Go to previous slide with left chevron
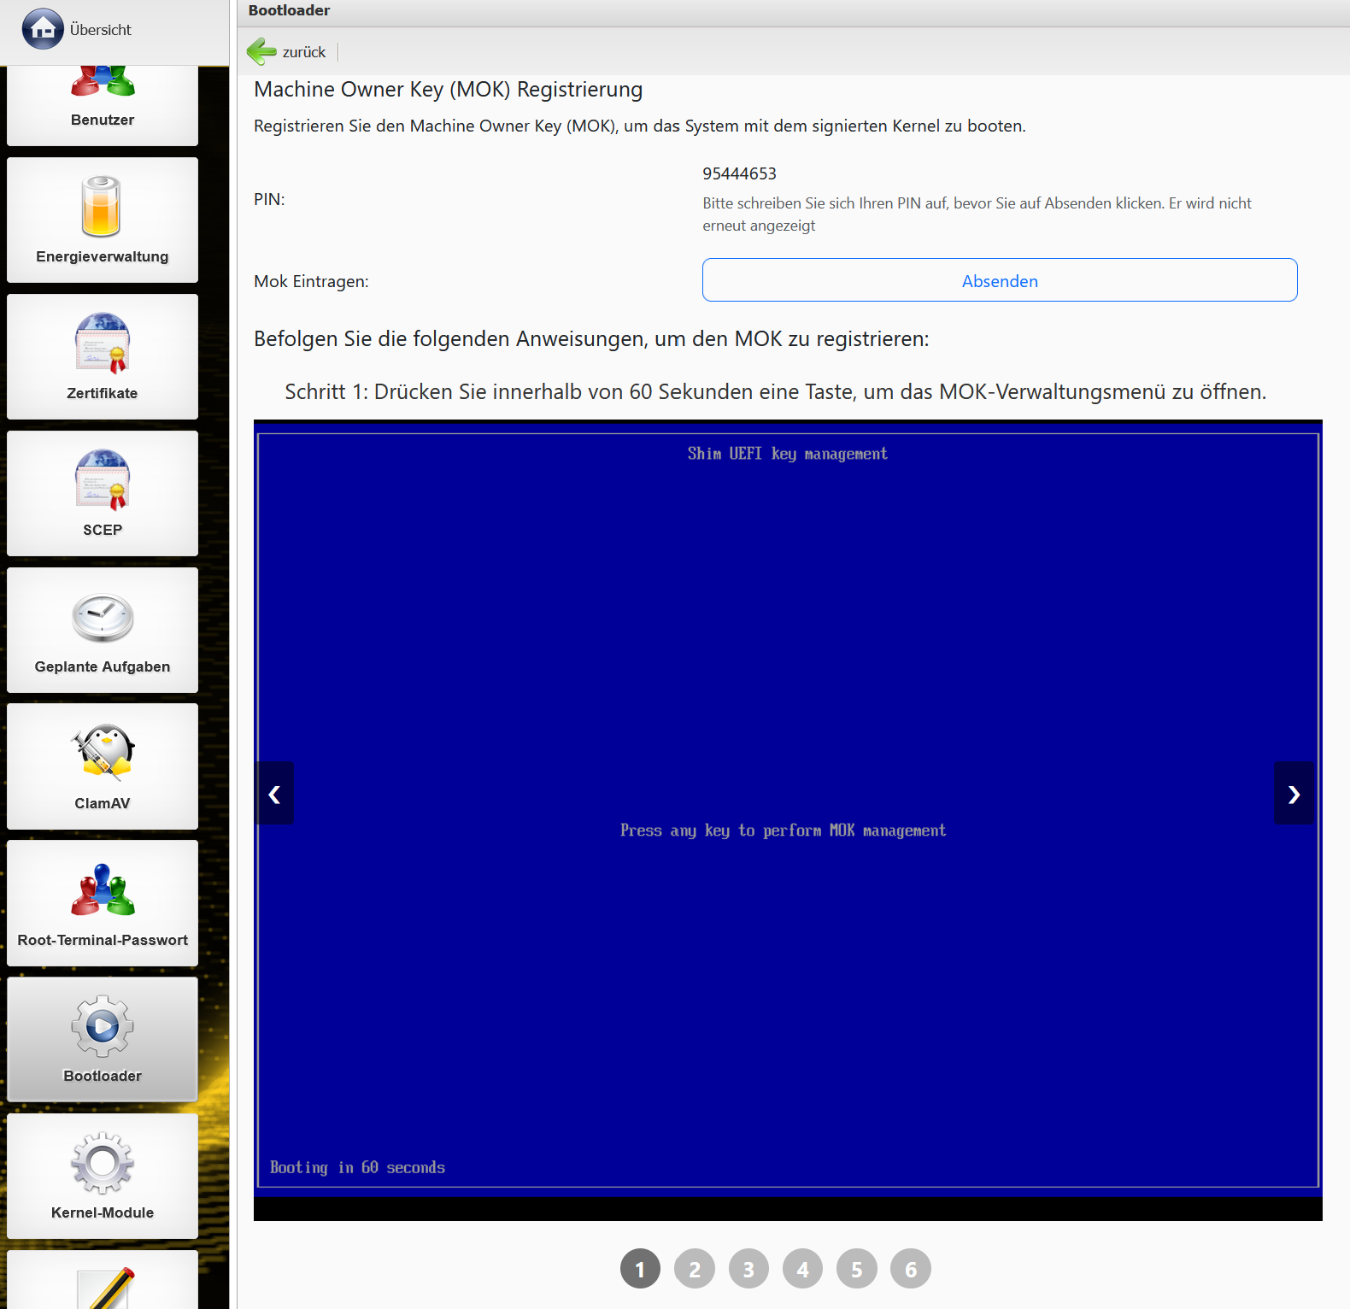Image resolution: width=1350 pixels, height=1309 pixels. pyautogui.click(x=274, y=794)
